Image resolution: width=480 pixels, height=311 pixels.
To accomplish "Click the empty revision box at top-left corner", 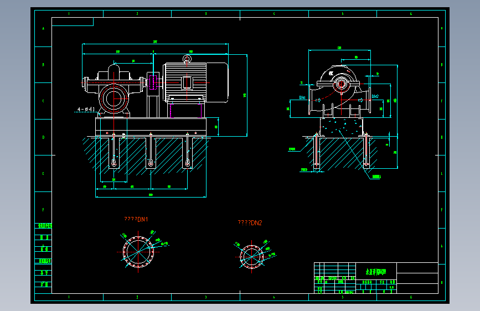I will [73, 22].
